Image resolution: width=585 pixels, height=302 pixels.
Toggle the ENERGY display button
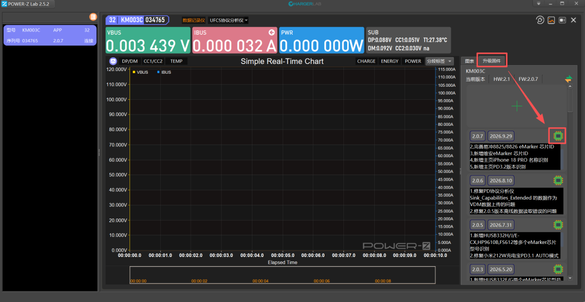tap(389, 61)
